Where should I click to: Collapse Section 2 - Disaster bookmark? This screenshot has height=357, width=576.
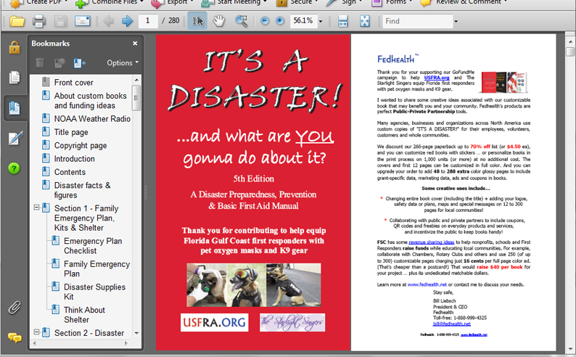pos(37,332)
